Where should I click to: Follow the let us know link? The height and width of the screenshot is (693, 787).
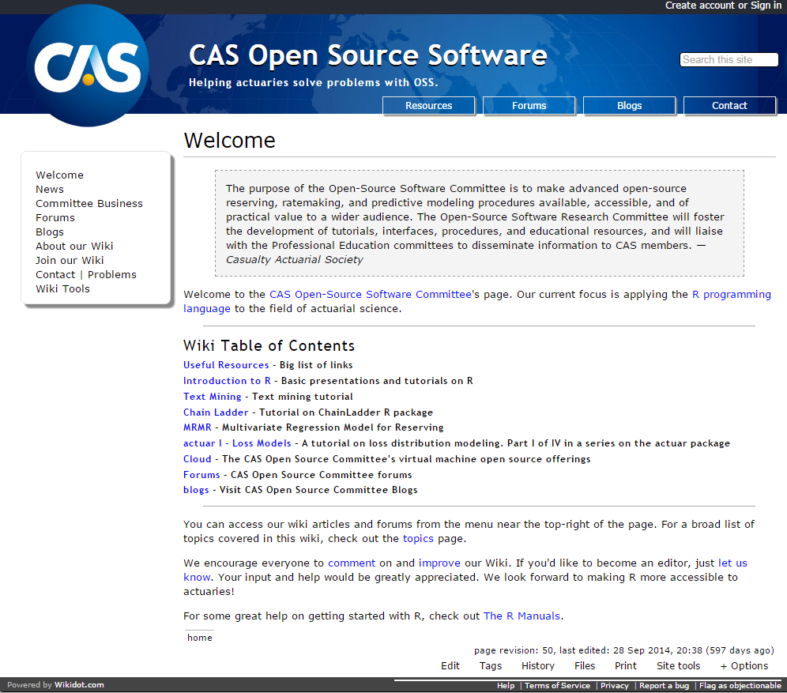click(x=732, y=563)
